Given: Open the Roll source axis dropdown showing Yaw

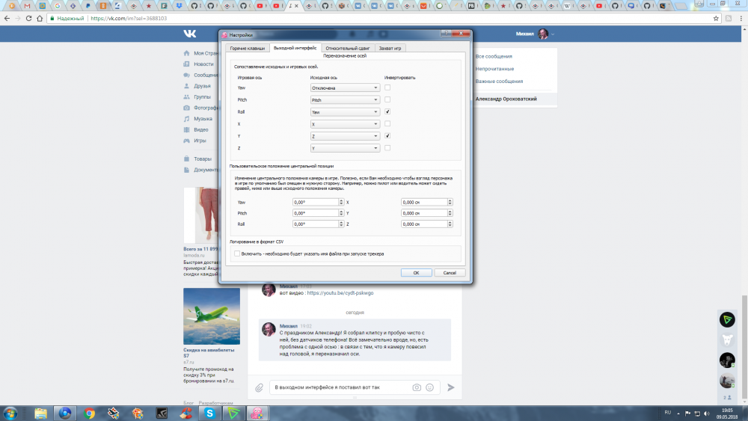Looking at the screenshot, I should click(x=345, y=112).
